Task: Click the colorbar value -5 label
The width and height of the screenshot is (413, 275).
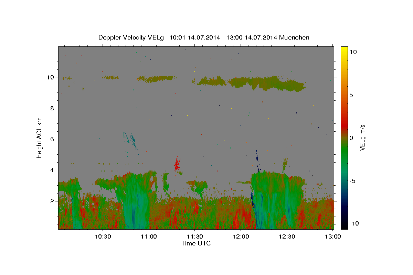Action: tap(352, 180)
